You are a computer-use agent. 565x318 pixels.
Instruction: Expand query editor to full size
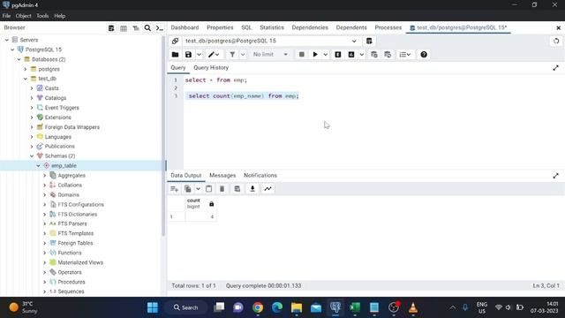pyautogui.click(x=555, y=68)
